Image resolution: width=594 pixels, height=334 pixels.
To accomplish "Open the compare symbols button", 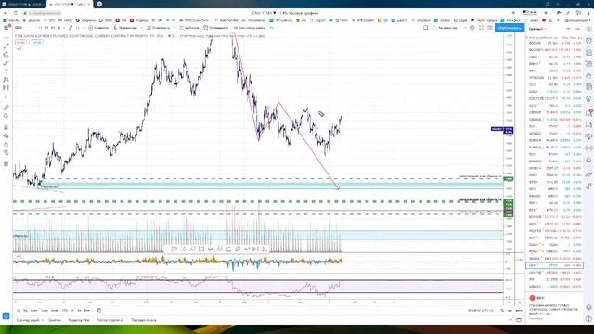I will (x=98, y=28).
